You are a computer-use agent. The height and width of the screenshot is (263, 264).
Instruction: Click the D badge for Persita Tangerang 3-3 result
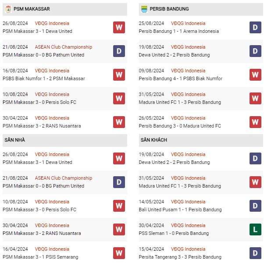pos(255,253)
